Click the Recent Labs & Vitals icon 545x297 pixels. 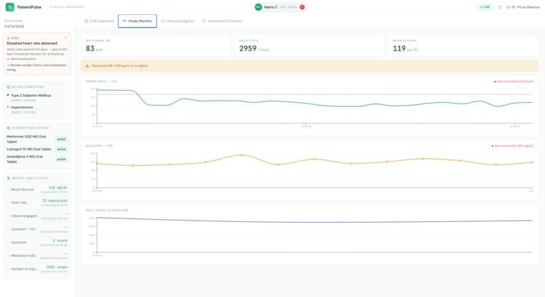9,178
